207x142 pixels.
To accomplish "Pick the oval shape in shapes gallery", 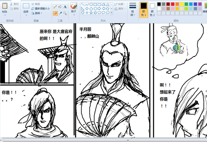I will pyautogui.click(x=91, y=4).
